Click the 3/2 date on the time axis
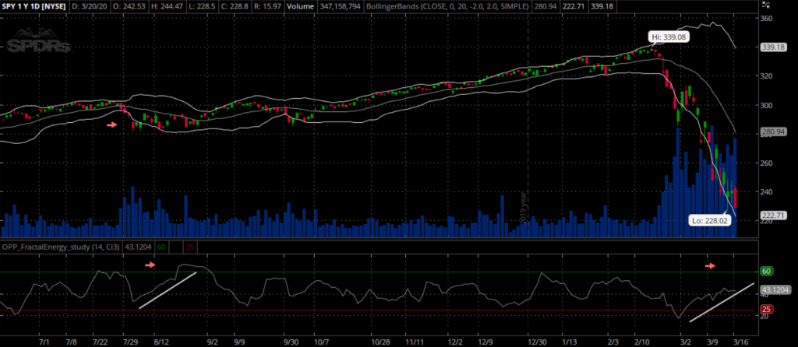Image resolution: width=798 pixels, height=347 pixels. point(685,342)
